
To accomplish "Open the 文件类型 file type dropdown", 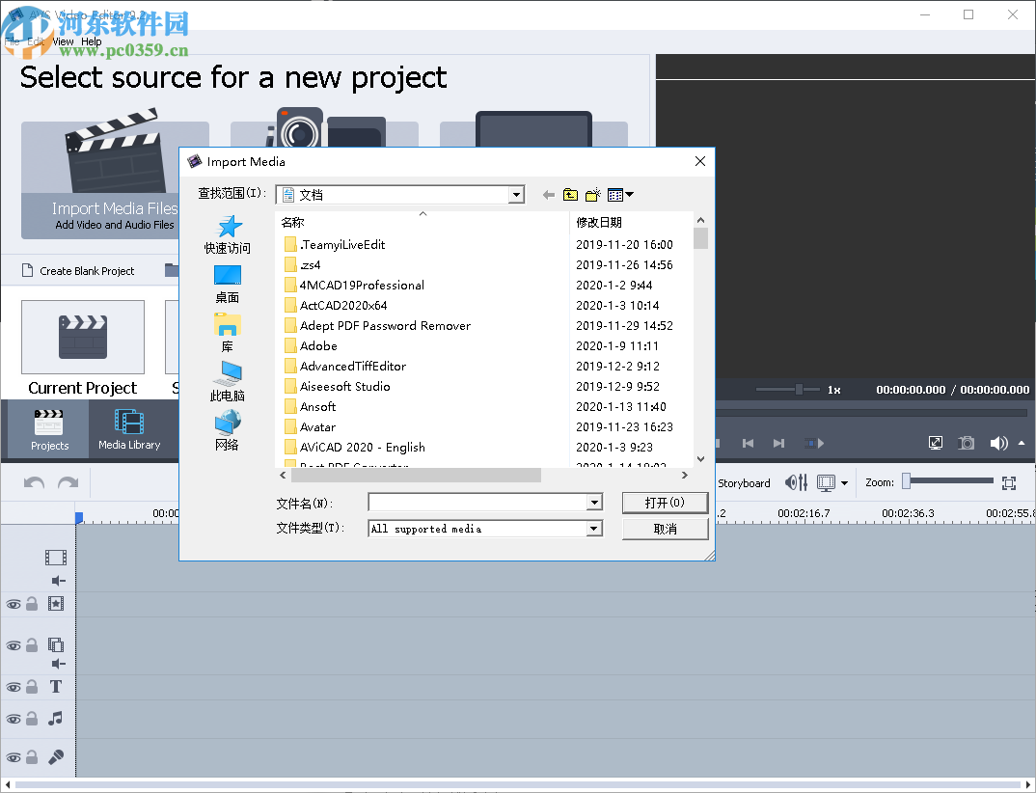I will (x=594, y=528).
